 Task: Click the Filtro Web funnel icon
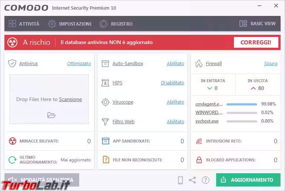[105, 121]
